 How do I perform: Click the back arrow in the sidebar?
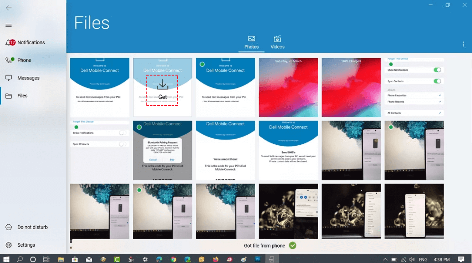click(8, 8)
